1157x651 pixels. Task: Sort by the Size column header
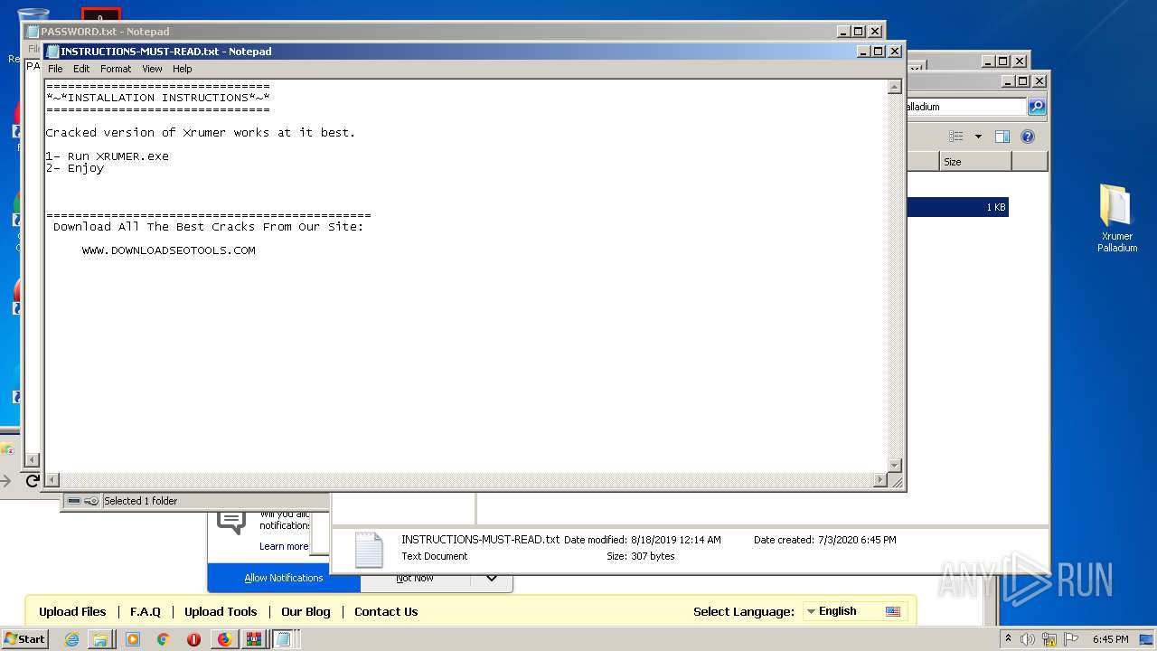pos(974,162)
